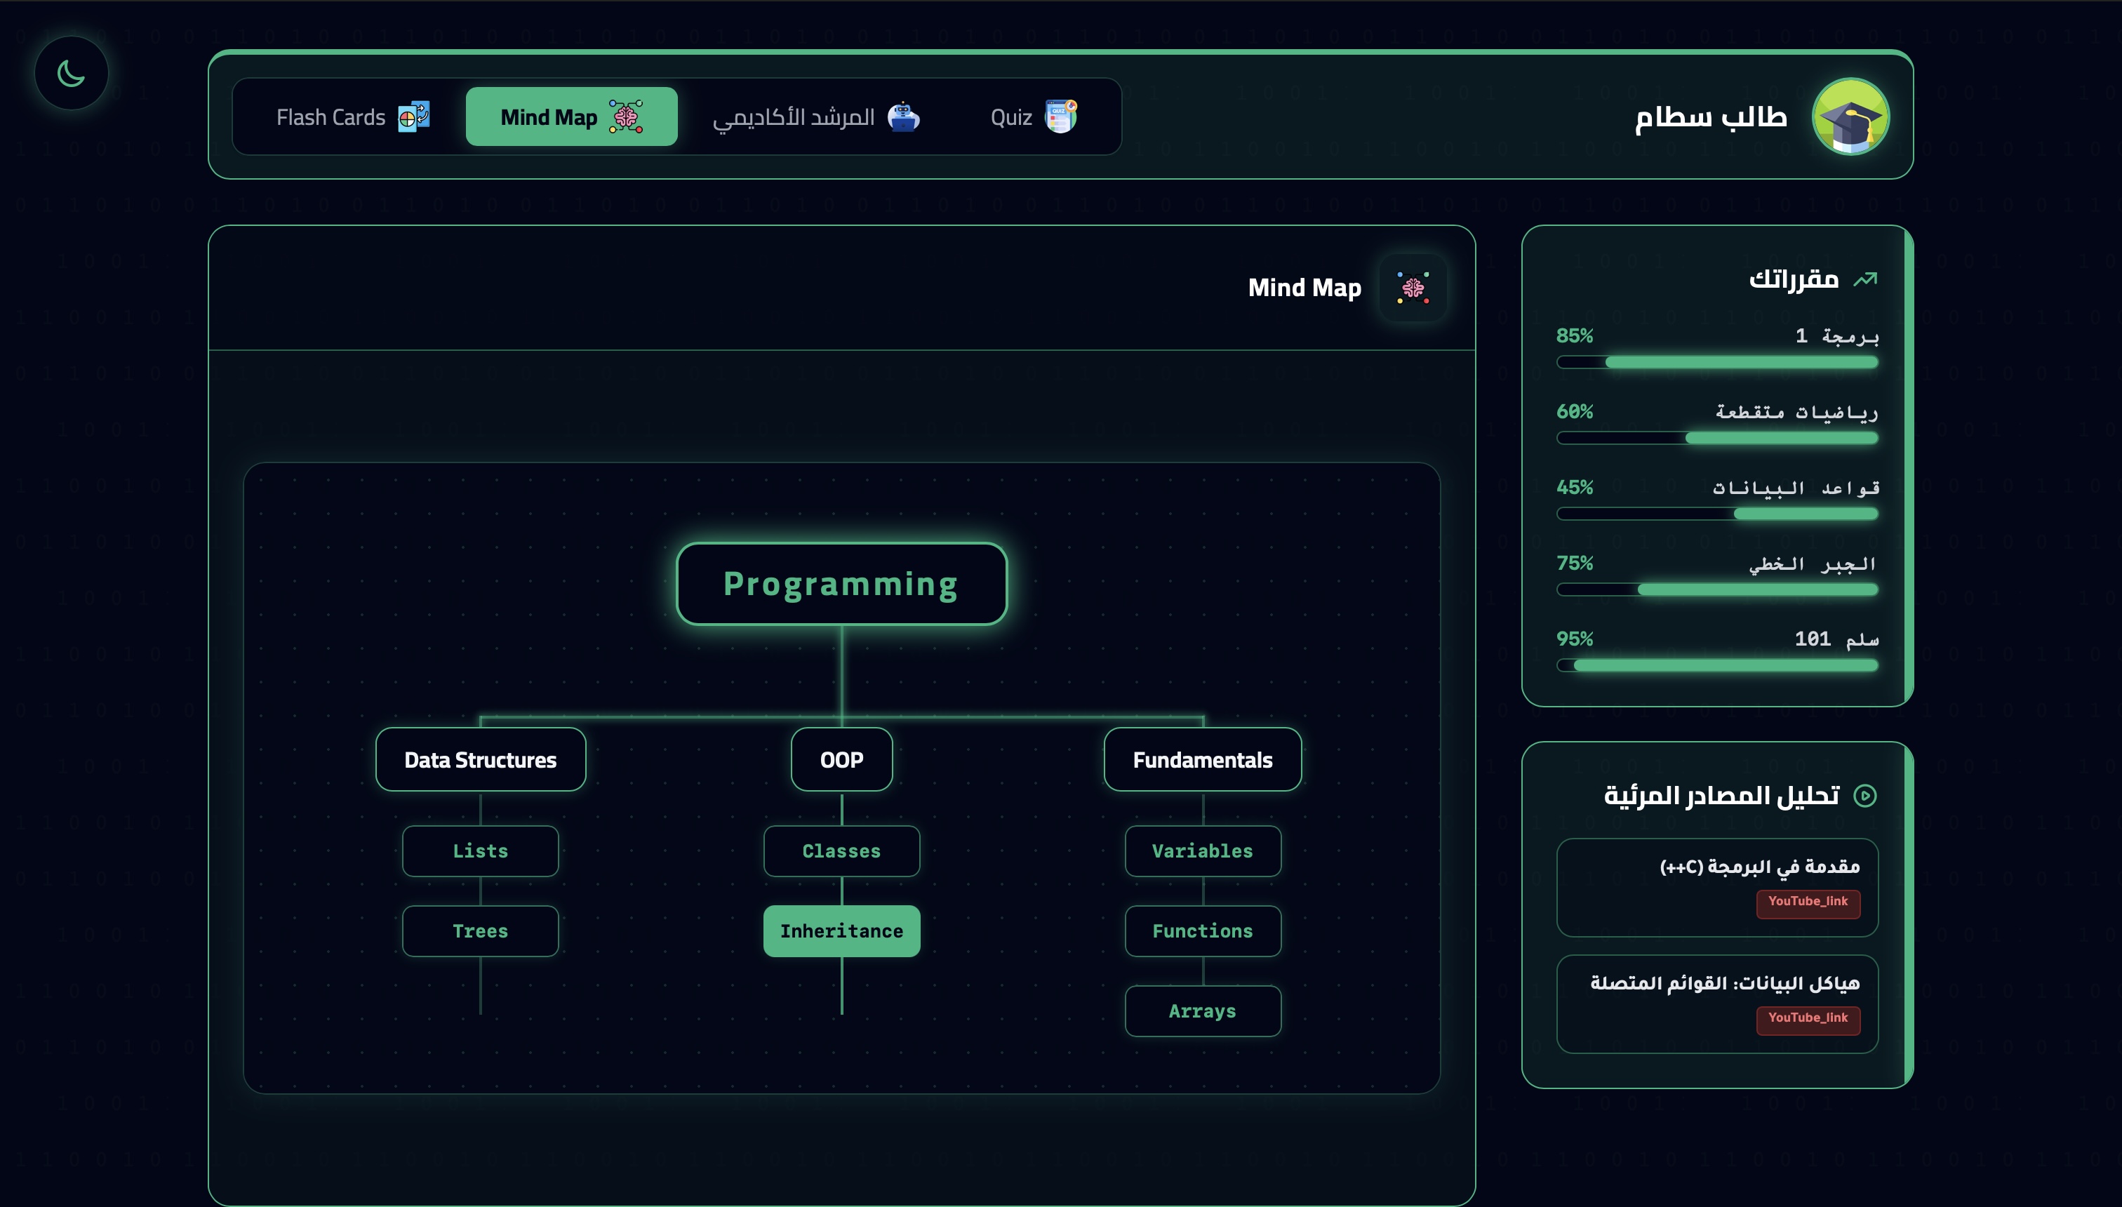Toggle the dark mode moon button
Screen dimensions: 2122x1207
[x=72, y=73]
